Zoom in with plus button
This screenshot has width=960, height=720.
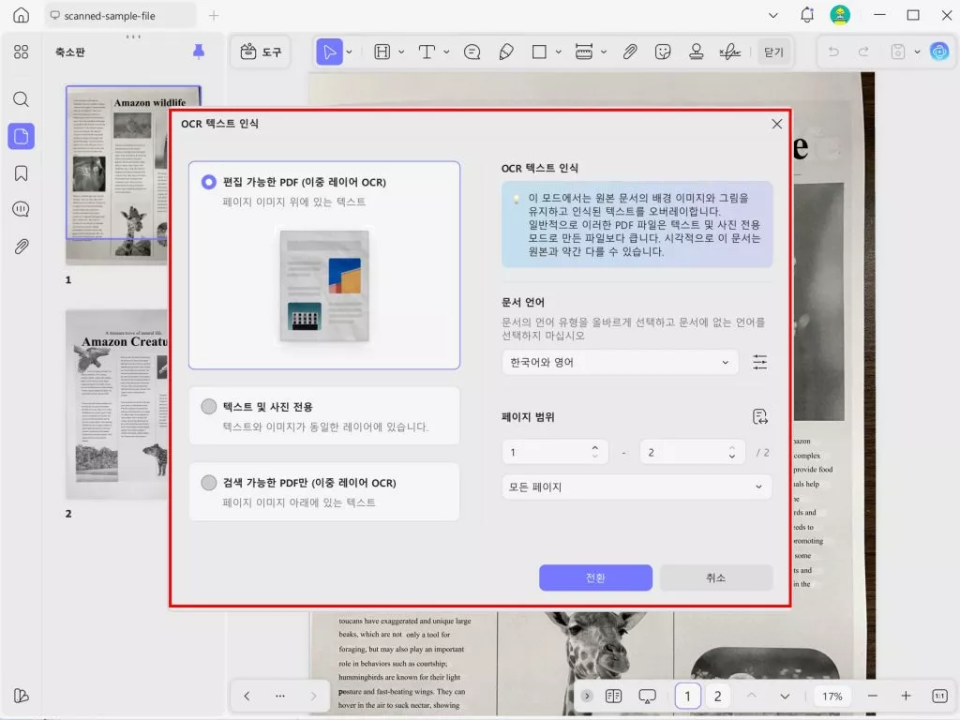(907, 697)
